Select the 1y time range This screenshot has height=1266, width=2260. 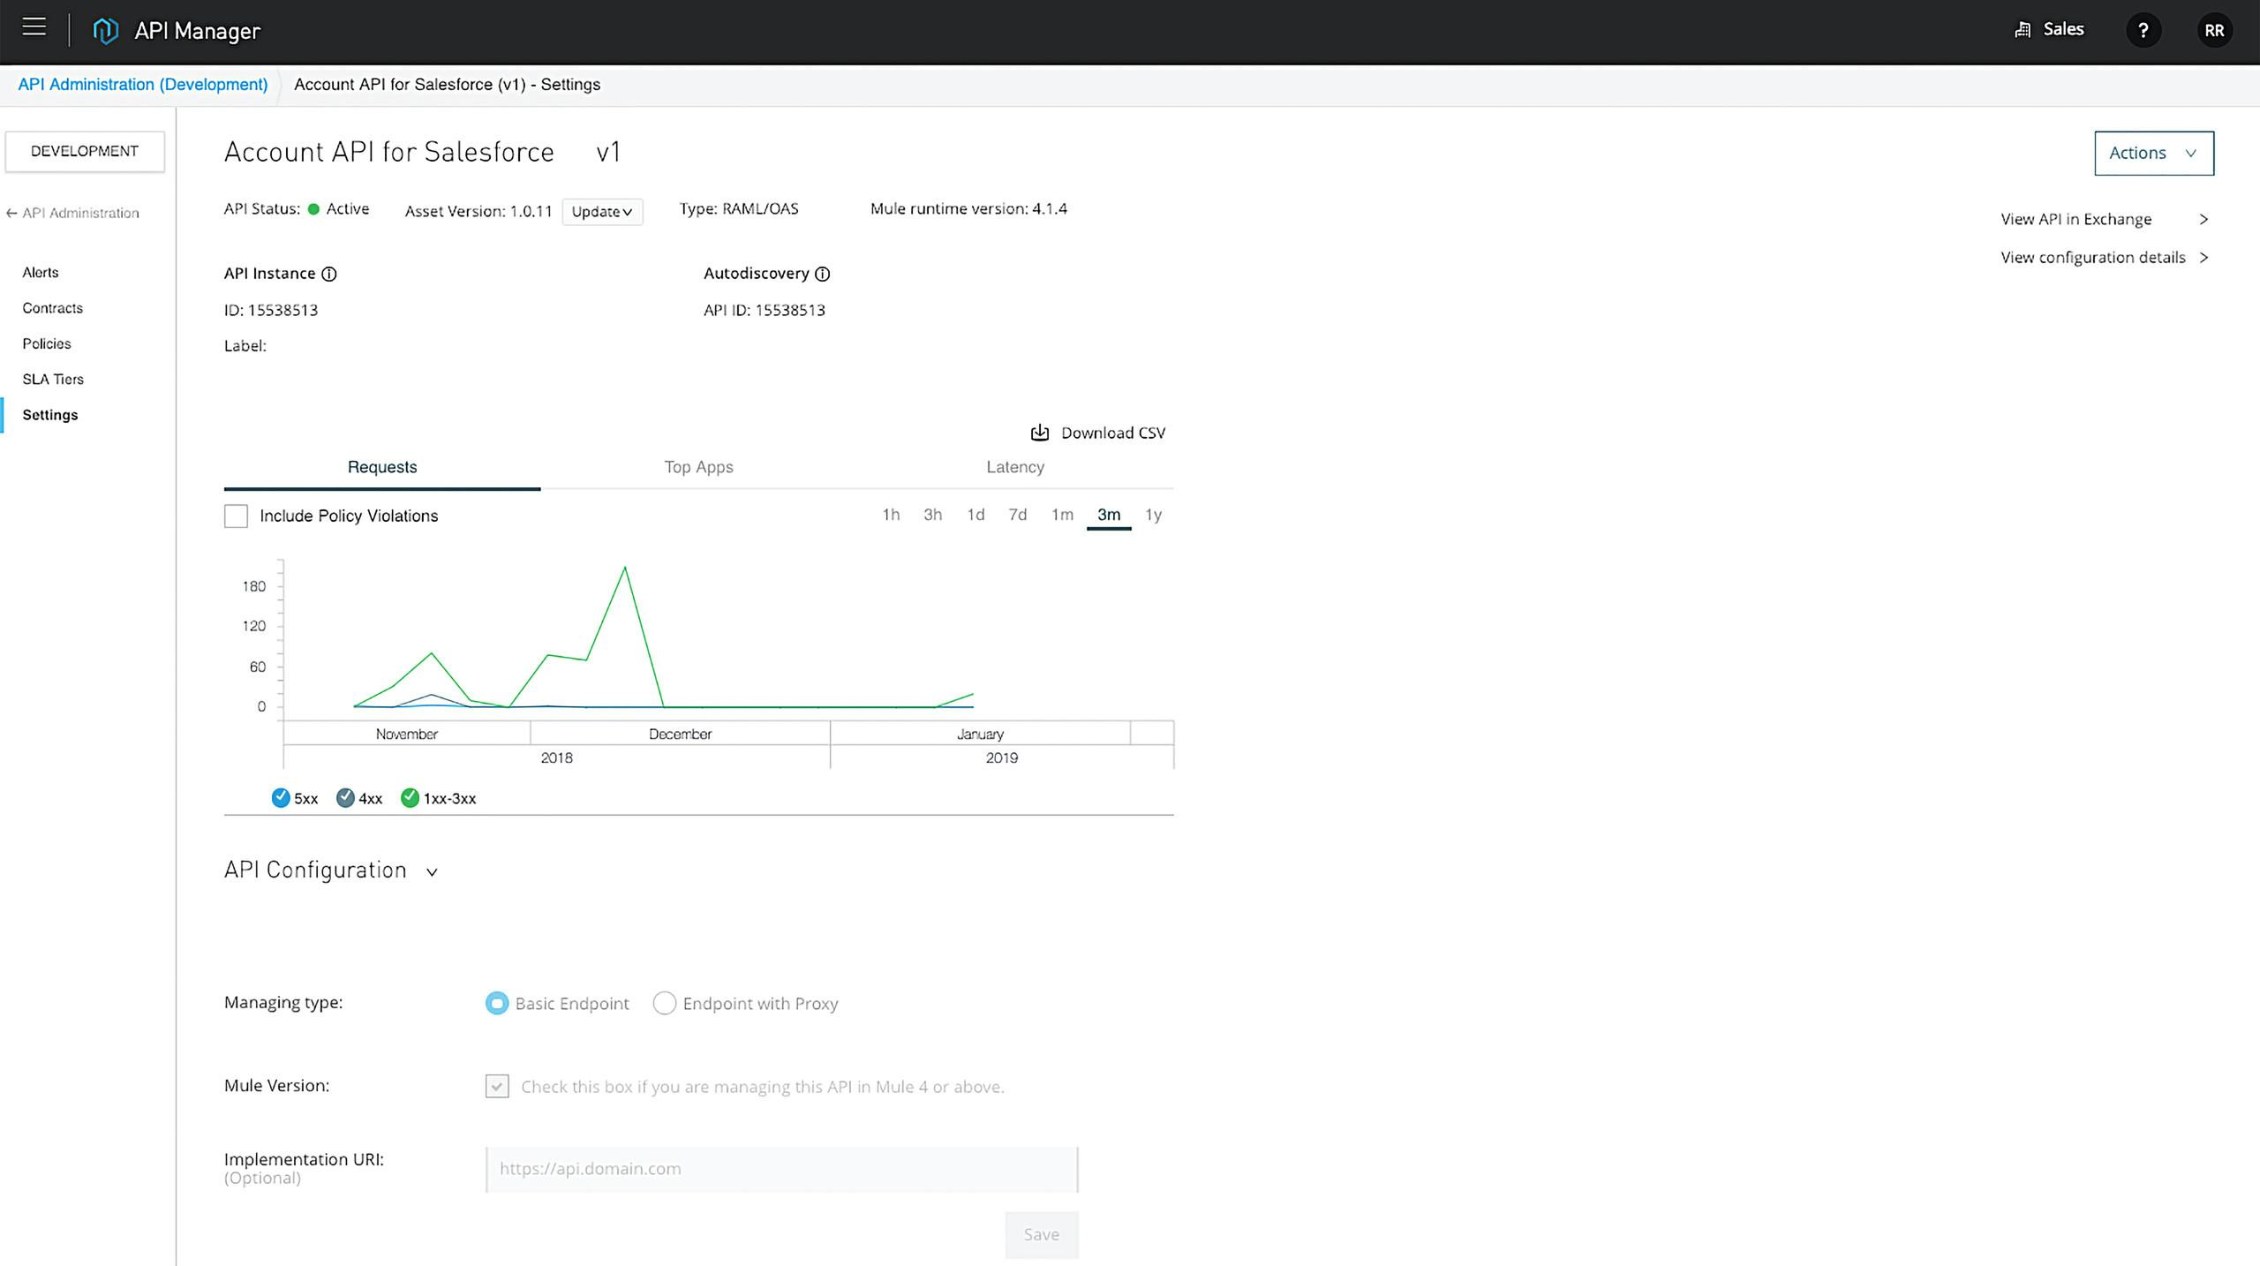[1154, 515]
